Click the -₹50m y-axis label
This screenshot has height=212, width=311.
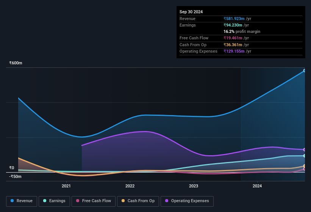(x=15, y=176)
